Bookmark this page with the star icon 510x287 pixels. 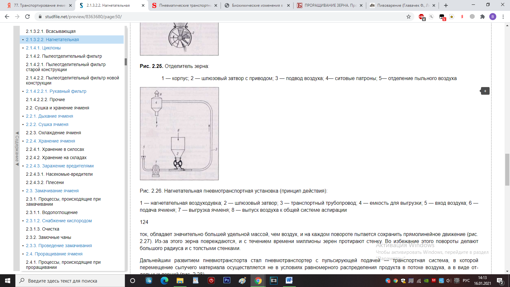pyautogui.click(x=409, y=17)
